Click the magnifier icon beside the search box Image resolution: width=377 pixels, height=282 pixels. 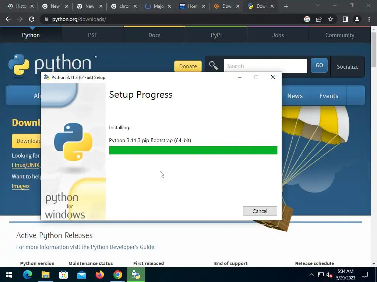[213, 65]
